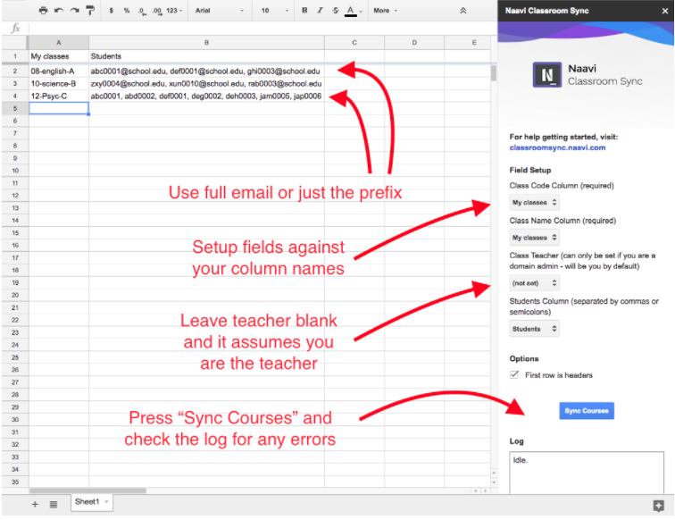Select column C header

tap(354, 43)
